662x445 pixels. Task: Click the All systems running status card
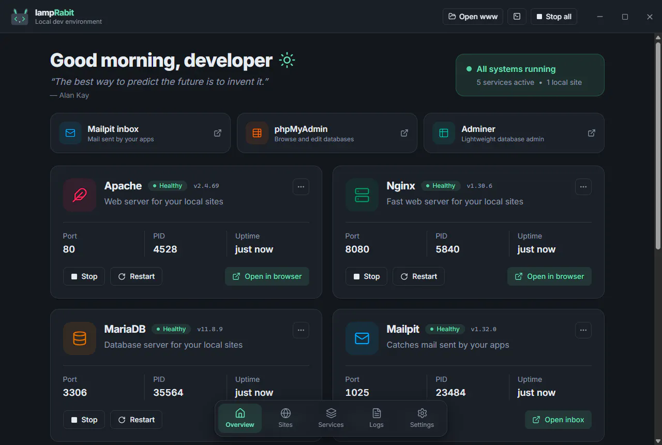530,75
